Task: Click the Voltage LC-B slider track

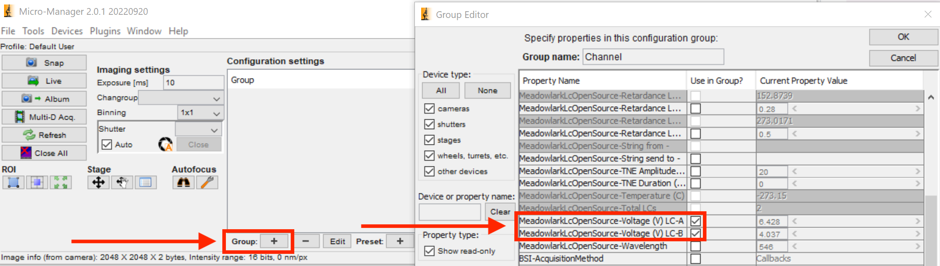Action: tap(856, 234)
